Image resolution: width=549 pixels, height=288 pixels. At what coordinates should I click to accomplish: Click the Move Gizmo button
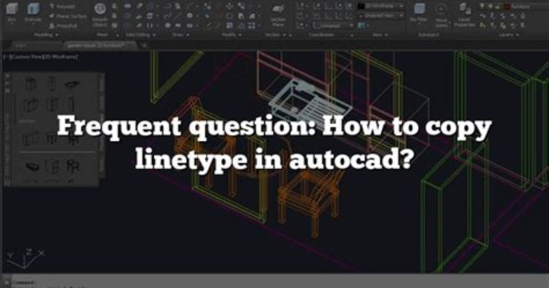[x=441, y=15]
